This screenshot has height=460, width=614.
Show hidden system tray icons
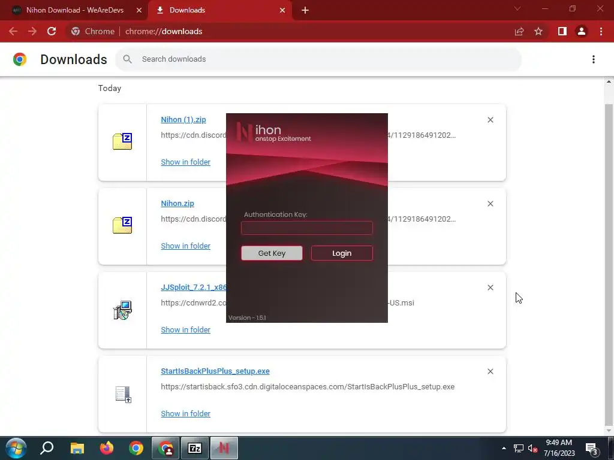click(x=504, y=448)
